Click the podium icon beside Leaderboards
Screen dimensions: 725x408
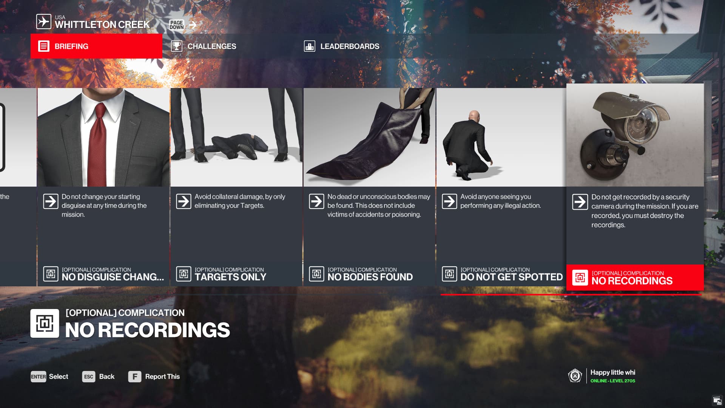(x=309, y=46)
